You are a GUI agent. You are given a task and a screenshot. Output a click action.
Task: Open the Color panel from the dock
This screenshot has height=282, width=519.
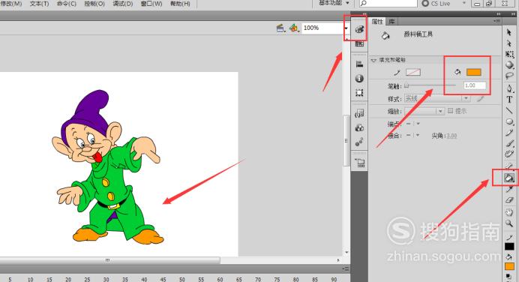[x=359, y=29]
